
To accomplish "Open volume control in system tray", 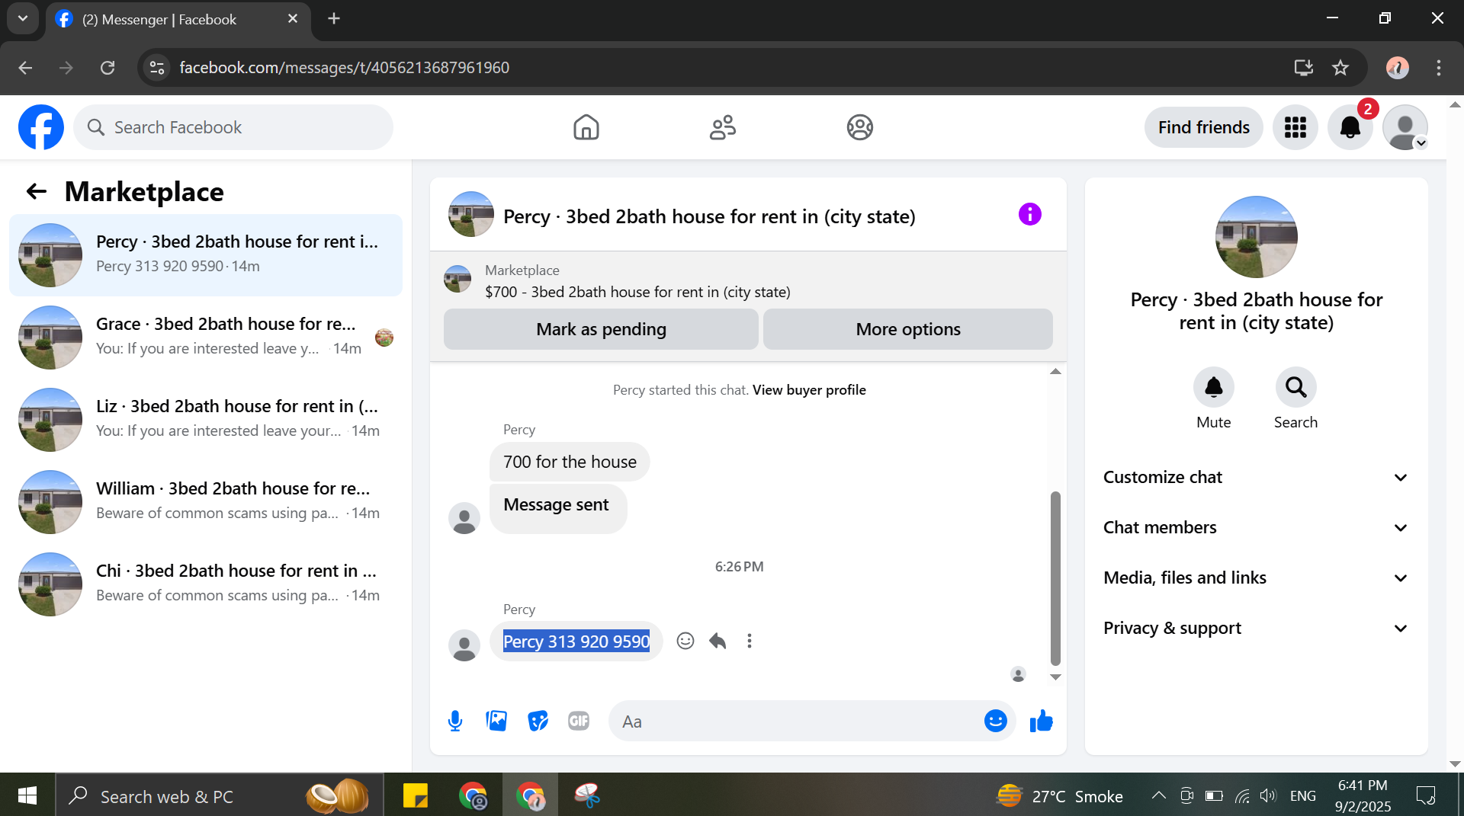I will pos(1268,795).
